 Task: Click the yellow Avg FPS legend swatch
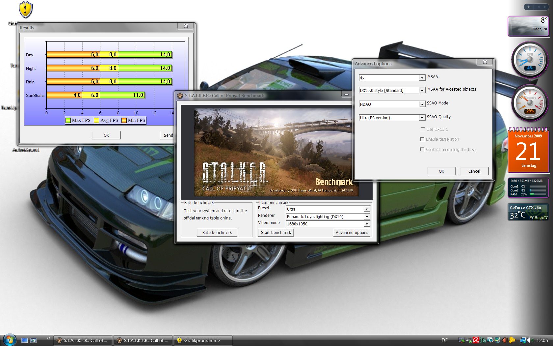(x=96, y=120)
